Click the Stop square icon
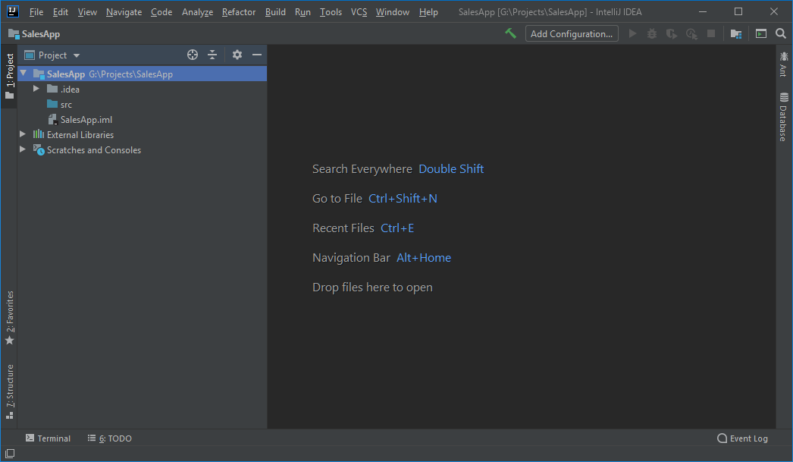The image size is (793, 462). coord(711,33)
